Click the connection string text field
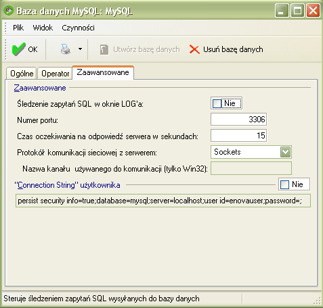 (163, 201)
